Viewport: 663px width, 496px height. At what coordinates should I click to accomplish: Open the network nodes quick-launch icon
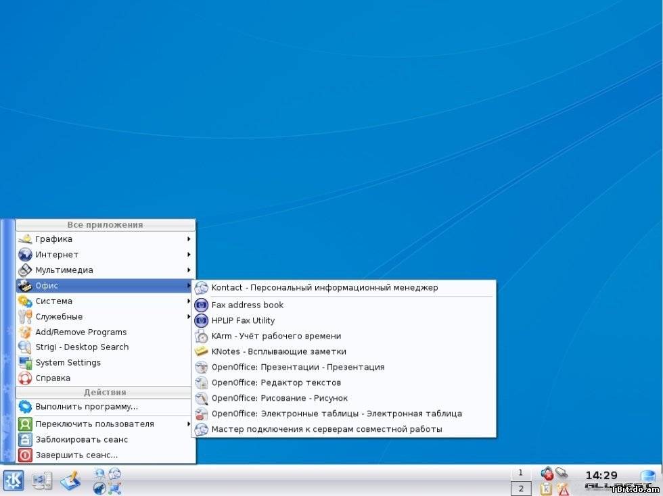pyautogui.click(x=114, y=488)
